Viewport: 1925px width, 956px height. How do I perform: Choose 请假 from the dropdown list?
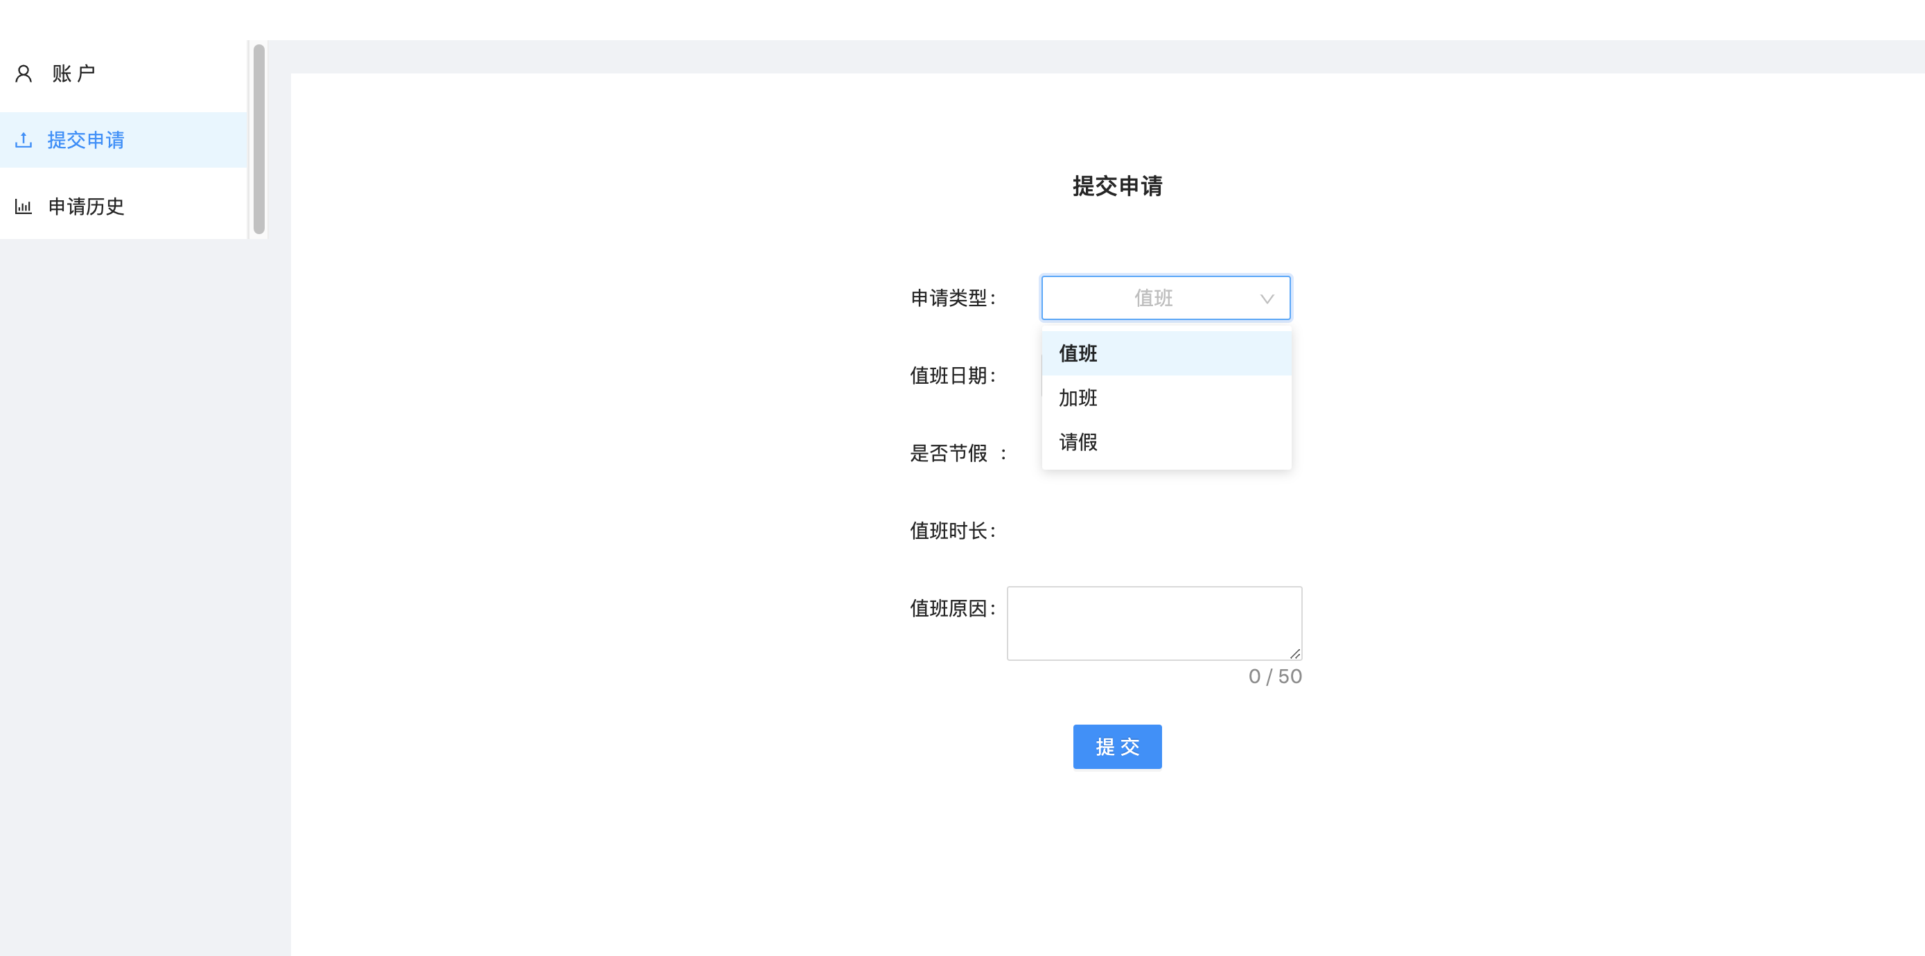coord(1078,442)
